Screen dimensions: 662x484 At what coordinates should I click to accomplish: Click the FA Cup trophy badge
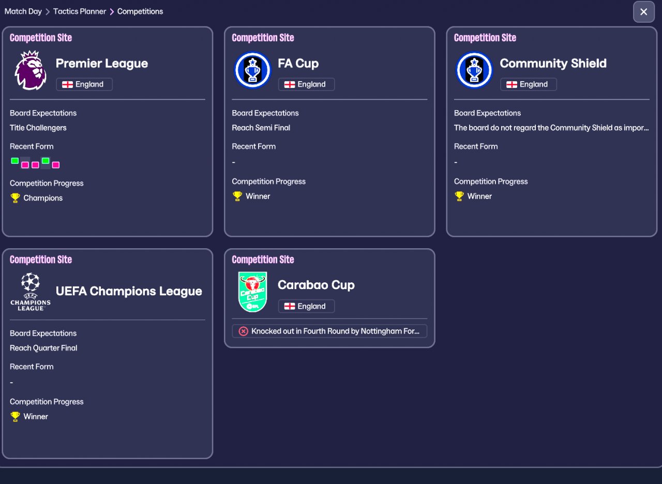(252, 70)
